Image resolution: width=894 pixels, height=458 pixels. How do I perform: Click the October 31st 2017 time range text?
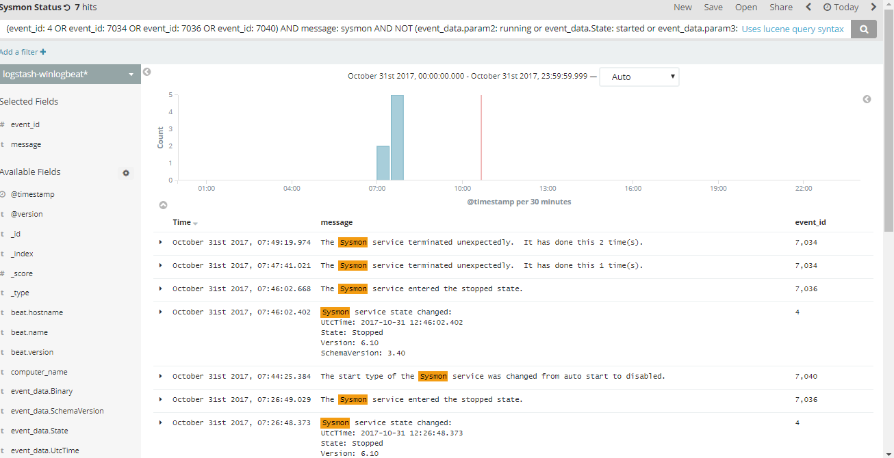pyautogui.click(x=468, y=77)
